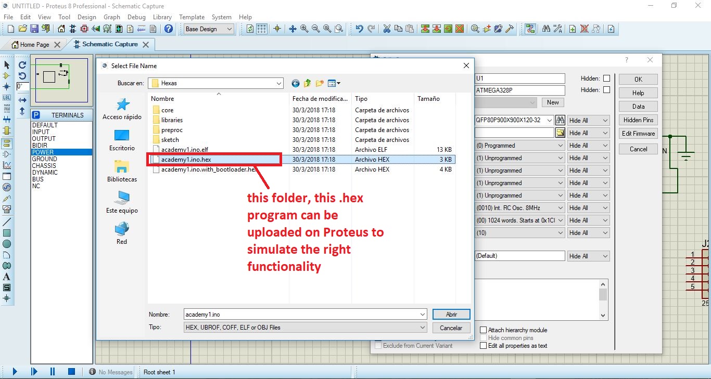Image resolution: width=711 pixels, height=379 pixels.
Task: Open the Template menu
Action: [x=192, y=17]
